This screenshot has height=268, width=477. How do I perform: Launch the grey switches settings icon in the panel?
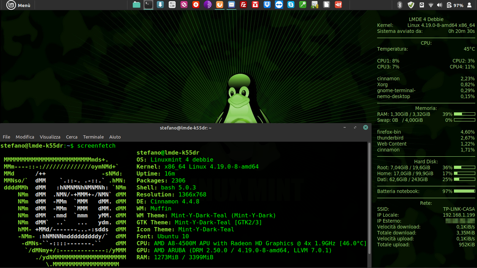(x=172, y=5)
